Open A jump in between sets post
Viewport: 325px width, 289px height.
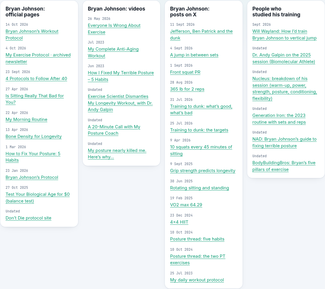[x=194, y=55]
